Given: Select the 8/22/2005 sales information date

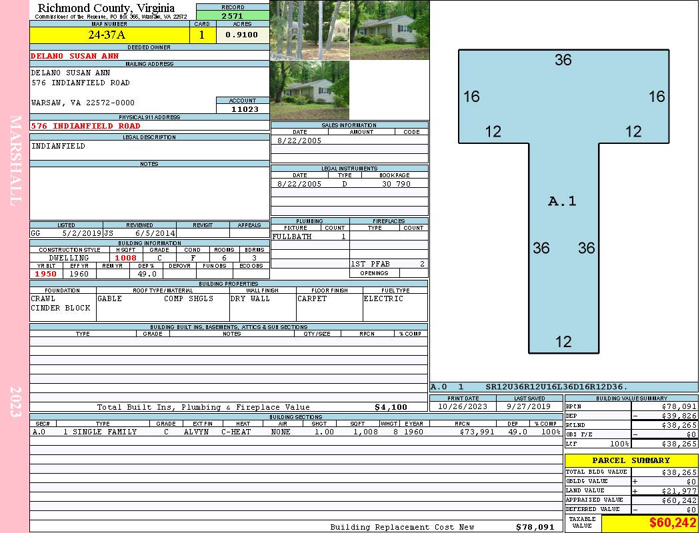Looking at the screenshot, I should (x=299, y=141).
